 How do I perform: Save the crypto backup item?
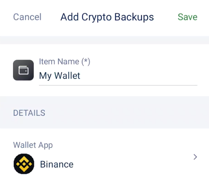click(187, 17)
